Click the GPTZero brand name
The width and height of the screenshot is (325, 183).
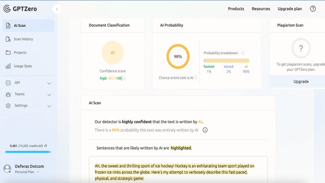click(25, 9)
